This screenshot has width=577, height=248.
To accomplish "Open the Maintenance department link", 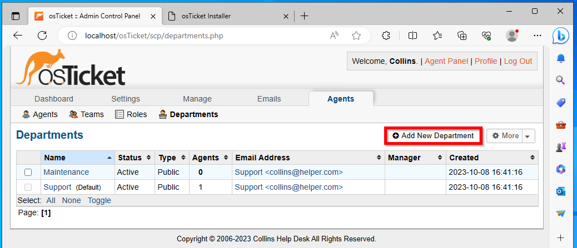I will click(x=66, y=172).
